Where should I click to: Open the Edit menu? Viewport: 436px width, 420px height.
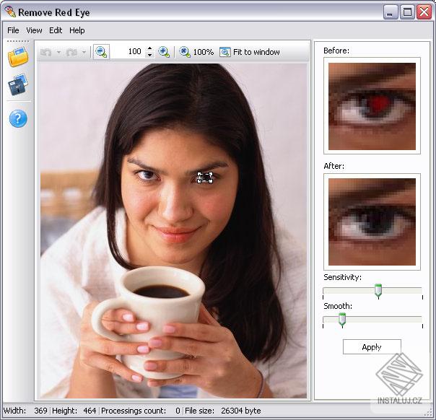(56, 30)
